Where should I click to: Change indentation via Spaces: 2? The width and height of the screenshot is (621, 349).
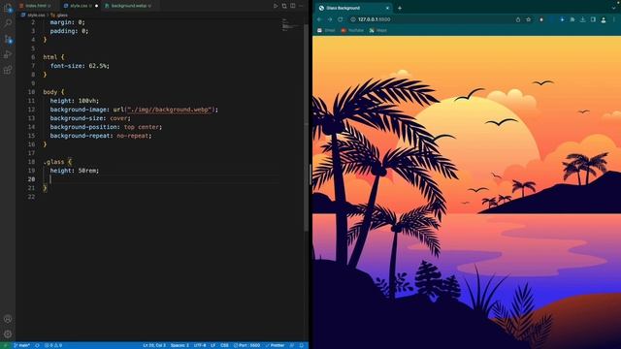(x=180, y=345)
